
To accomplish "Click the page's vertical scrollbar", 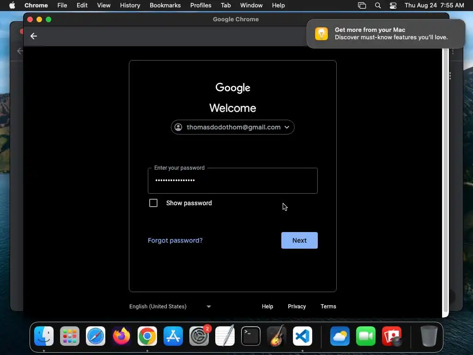I will (x=445, y=181).
